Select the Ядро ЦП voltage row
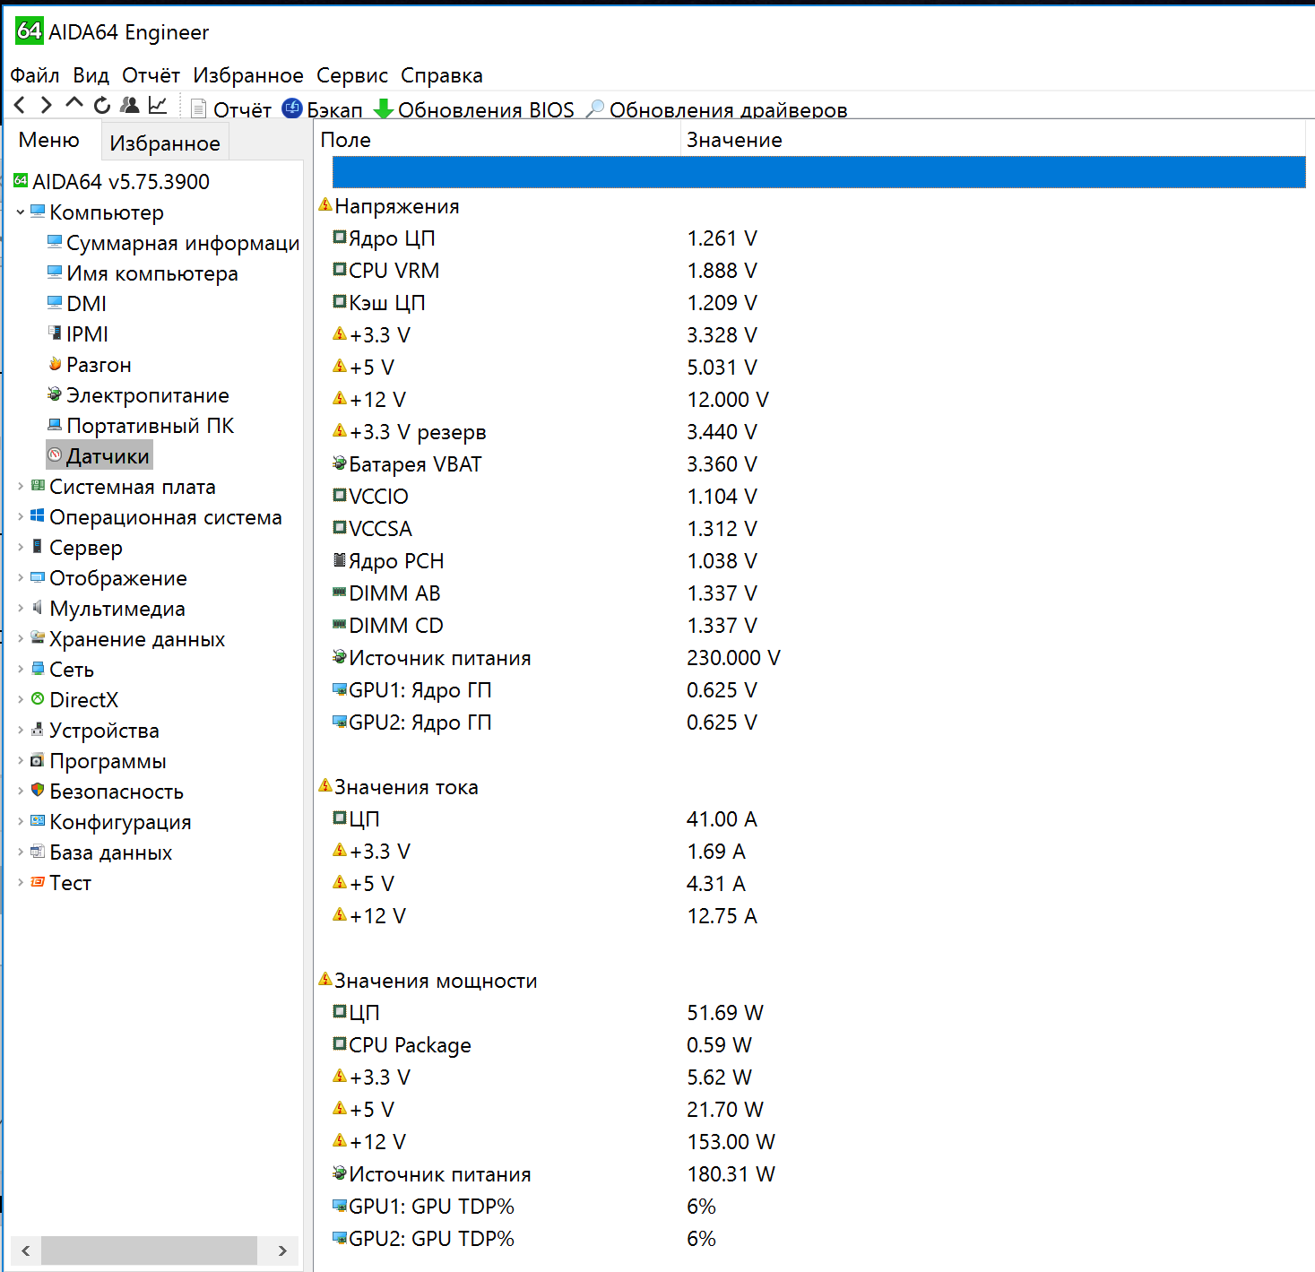This screenshot has width=1315, height=1272. click(x=810, y=238)
